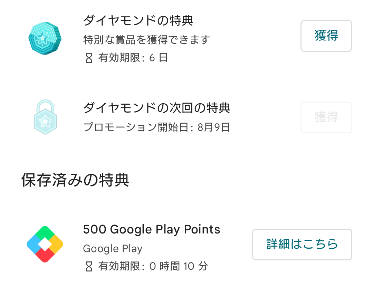Select the ダイヤモンドの次回の特典 title
Screen dimensions: 373x287
coord(156,108)
